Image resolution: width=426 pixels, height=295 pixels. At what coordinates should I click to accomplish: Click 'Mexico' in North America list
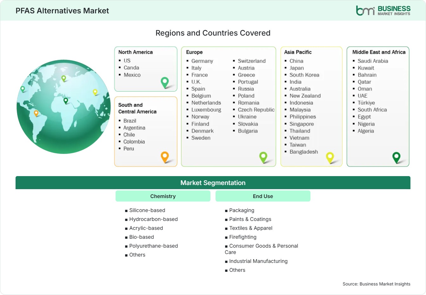coord(132,75)
